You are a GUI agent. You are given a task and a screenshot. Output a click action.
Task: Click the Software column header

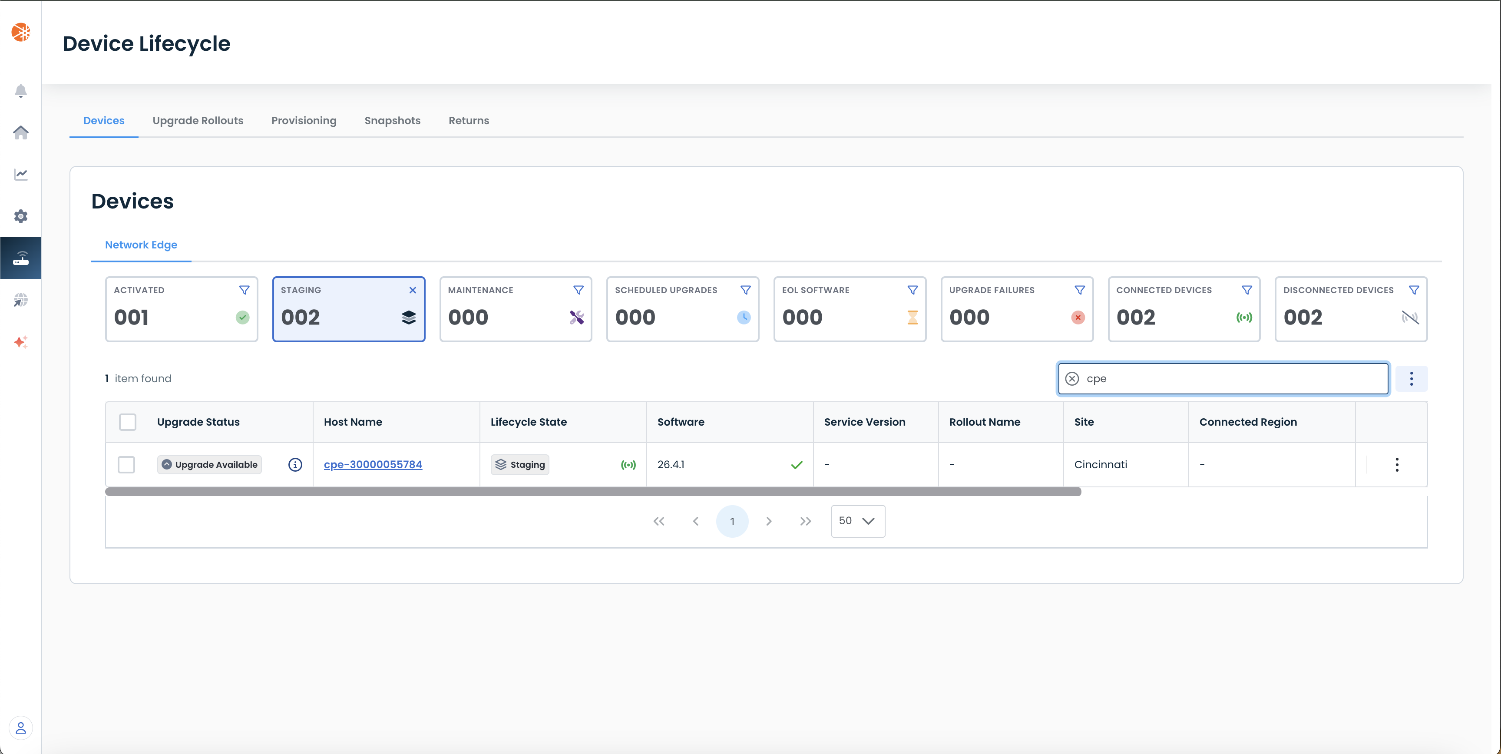pyautogui.click(x=681, y=422)
